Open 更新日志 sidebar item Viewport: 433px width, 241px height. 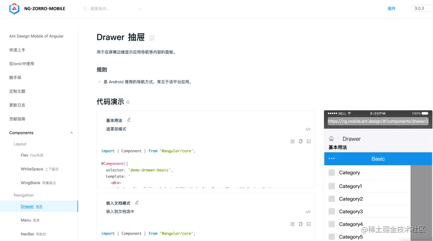tap(17, 105)
